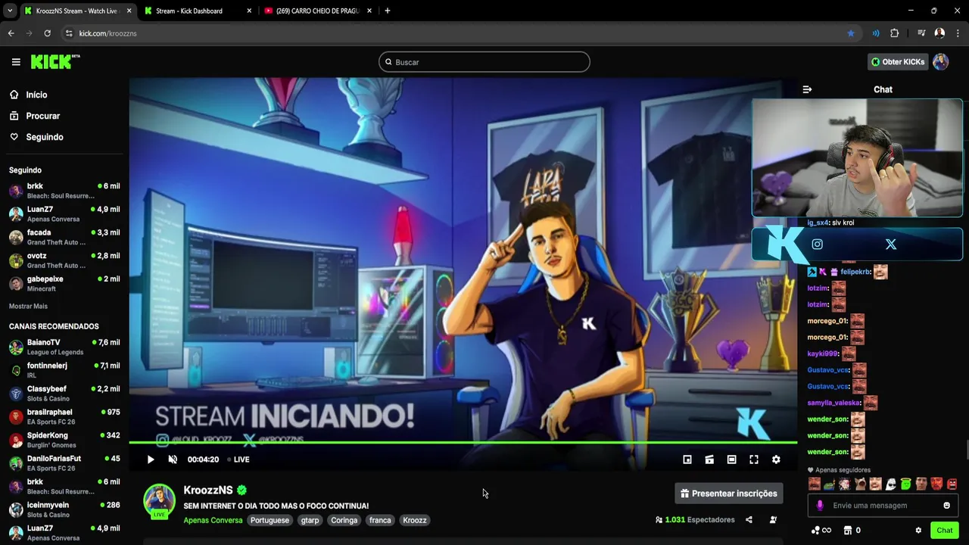Select the franca tag

(380, 520)
